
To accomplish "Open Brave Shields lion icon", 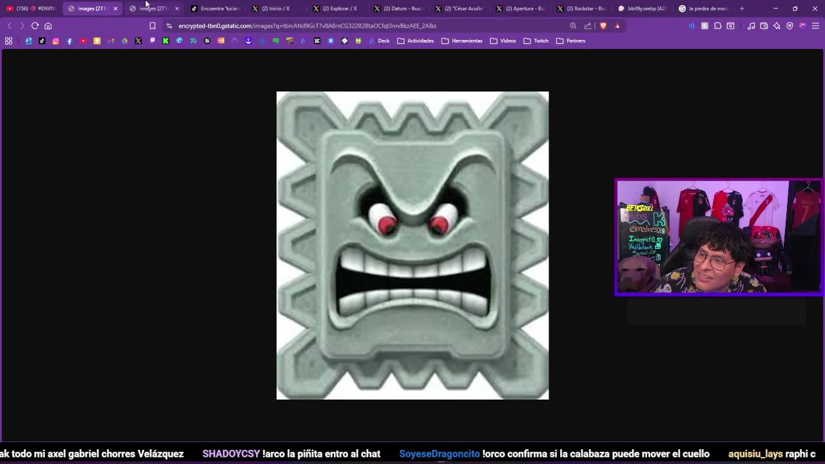I will [x=603, y=26].
